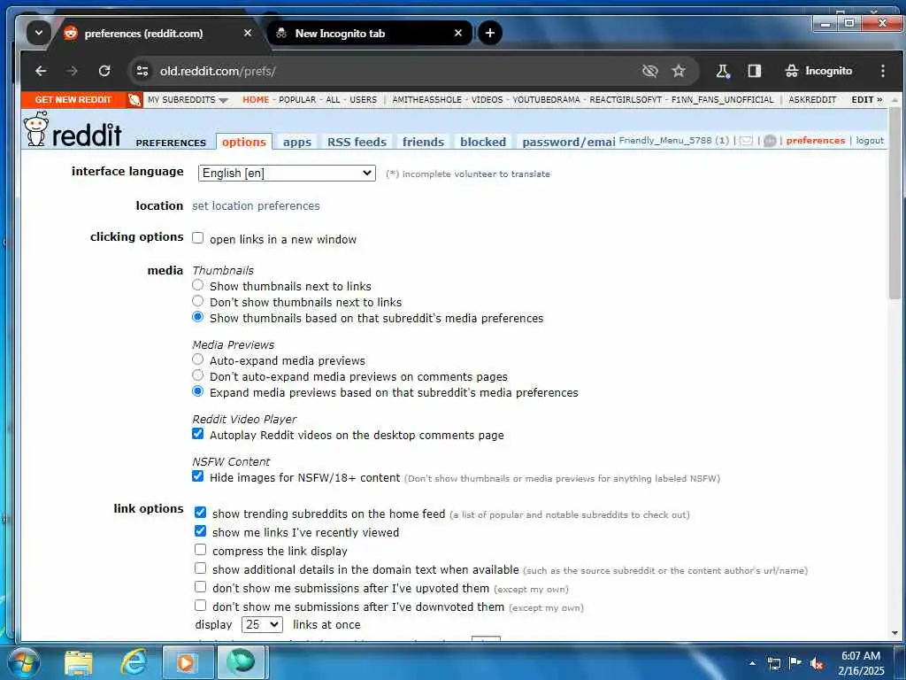Select thumbnails based on subreddit's media preferences

tap(197, 317)
